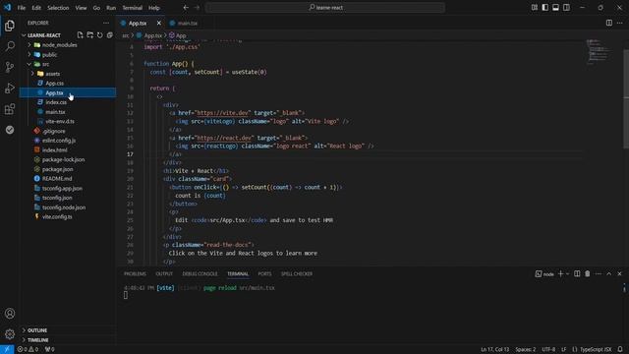Expand the public folder
The image size is (629, 354).
29,55
